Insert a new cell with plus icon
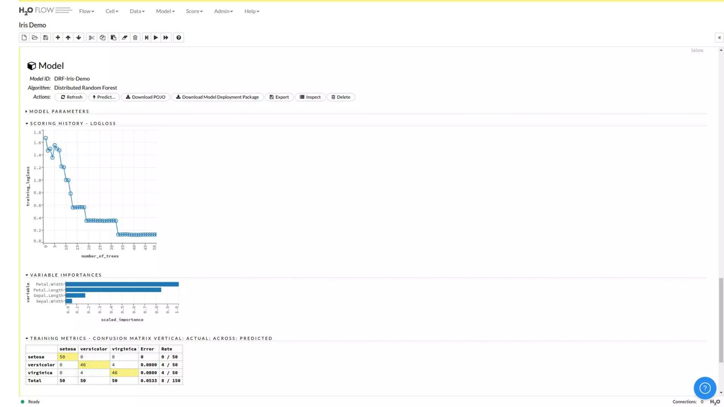Viewport: 724px width, 407px height. pyautogui.click(x=58, y=37)
